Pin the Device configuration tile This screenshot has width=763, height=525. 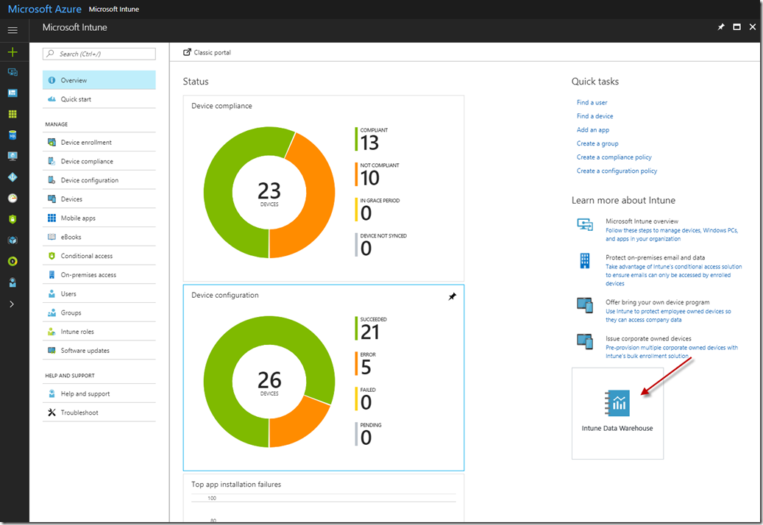[452, 296]
